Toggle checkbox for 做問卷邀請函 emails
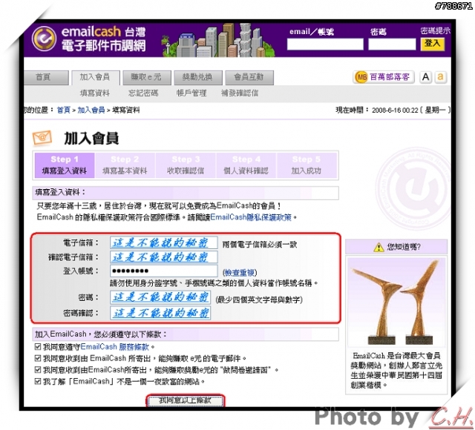The width and height of the screenshot is (475, 430). 38,369
